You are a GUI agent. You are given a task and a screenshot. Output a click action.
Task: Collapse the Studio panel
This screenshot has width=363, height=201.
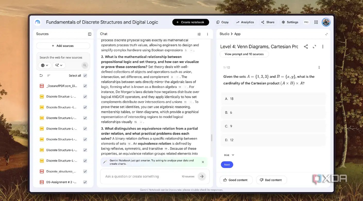click(x=326, y=34)
